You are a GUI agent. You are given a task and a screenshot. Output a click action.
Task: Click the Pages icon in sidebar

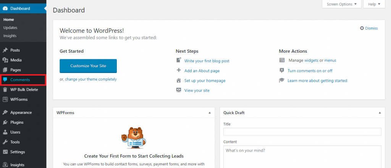[5, 70]
